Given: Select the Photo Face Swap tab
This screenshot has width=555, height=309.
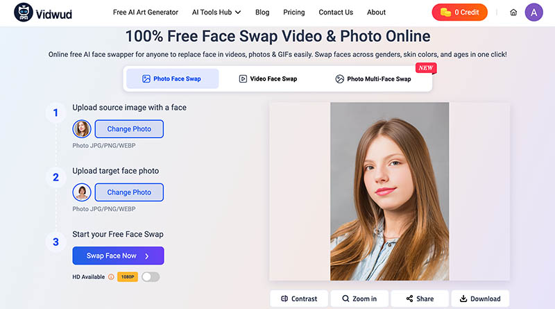Looking at the screenshot, I should 172,78.
